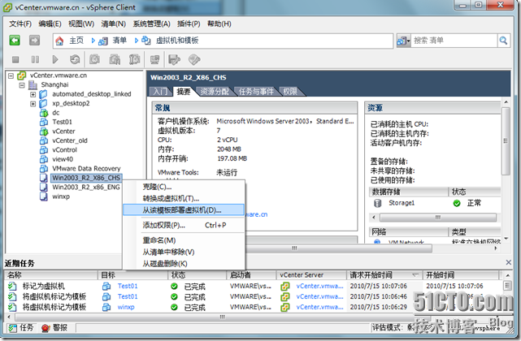Click the search magnifier button
This screenshot has width=521, height=341.
click(x=503, y=41)
